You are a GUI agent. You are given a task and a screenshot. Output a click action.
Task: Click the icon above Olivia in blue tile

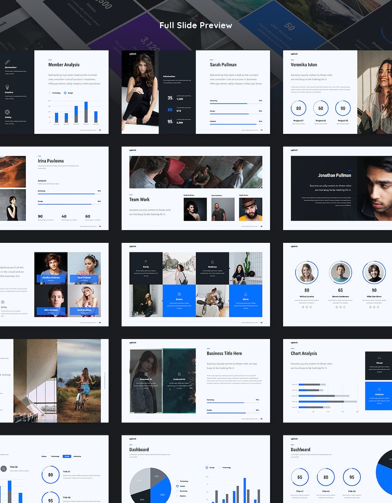(245, 294)
